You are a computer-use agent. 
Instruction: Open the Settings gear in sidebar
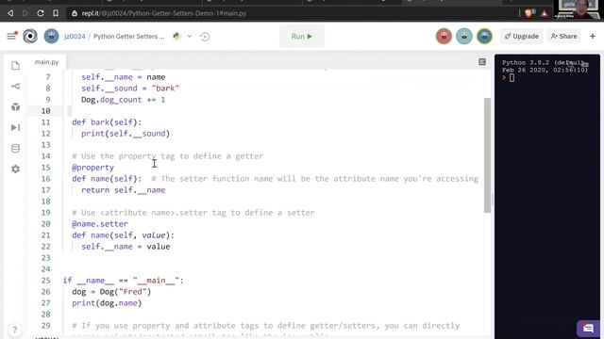(15, 169)
